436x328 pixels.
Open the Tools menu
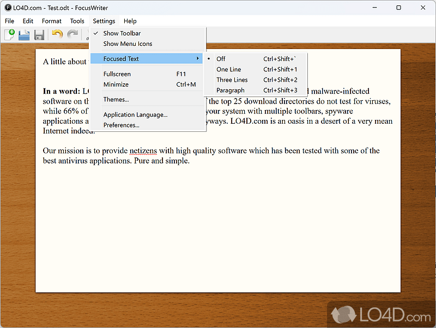point(77,21)
